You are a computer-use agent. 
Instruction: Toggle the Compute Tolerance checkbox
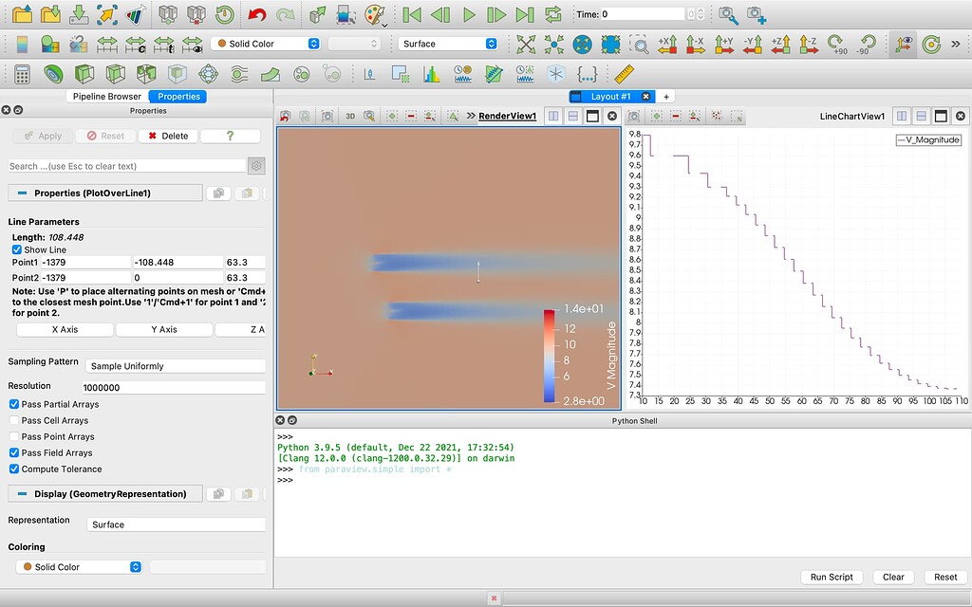[x=14, y=469]
